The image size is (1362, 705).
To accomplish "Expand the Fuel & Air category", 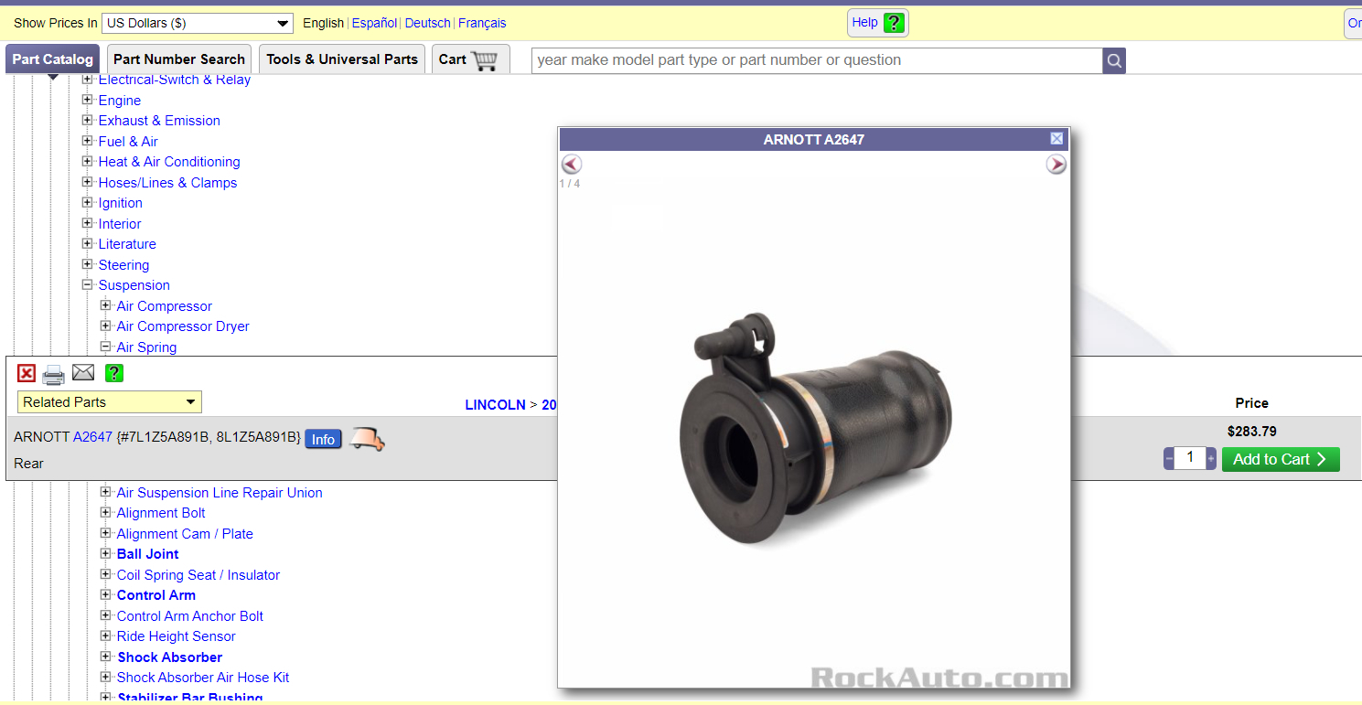I will pos(88,141).
